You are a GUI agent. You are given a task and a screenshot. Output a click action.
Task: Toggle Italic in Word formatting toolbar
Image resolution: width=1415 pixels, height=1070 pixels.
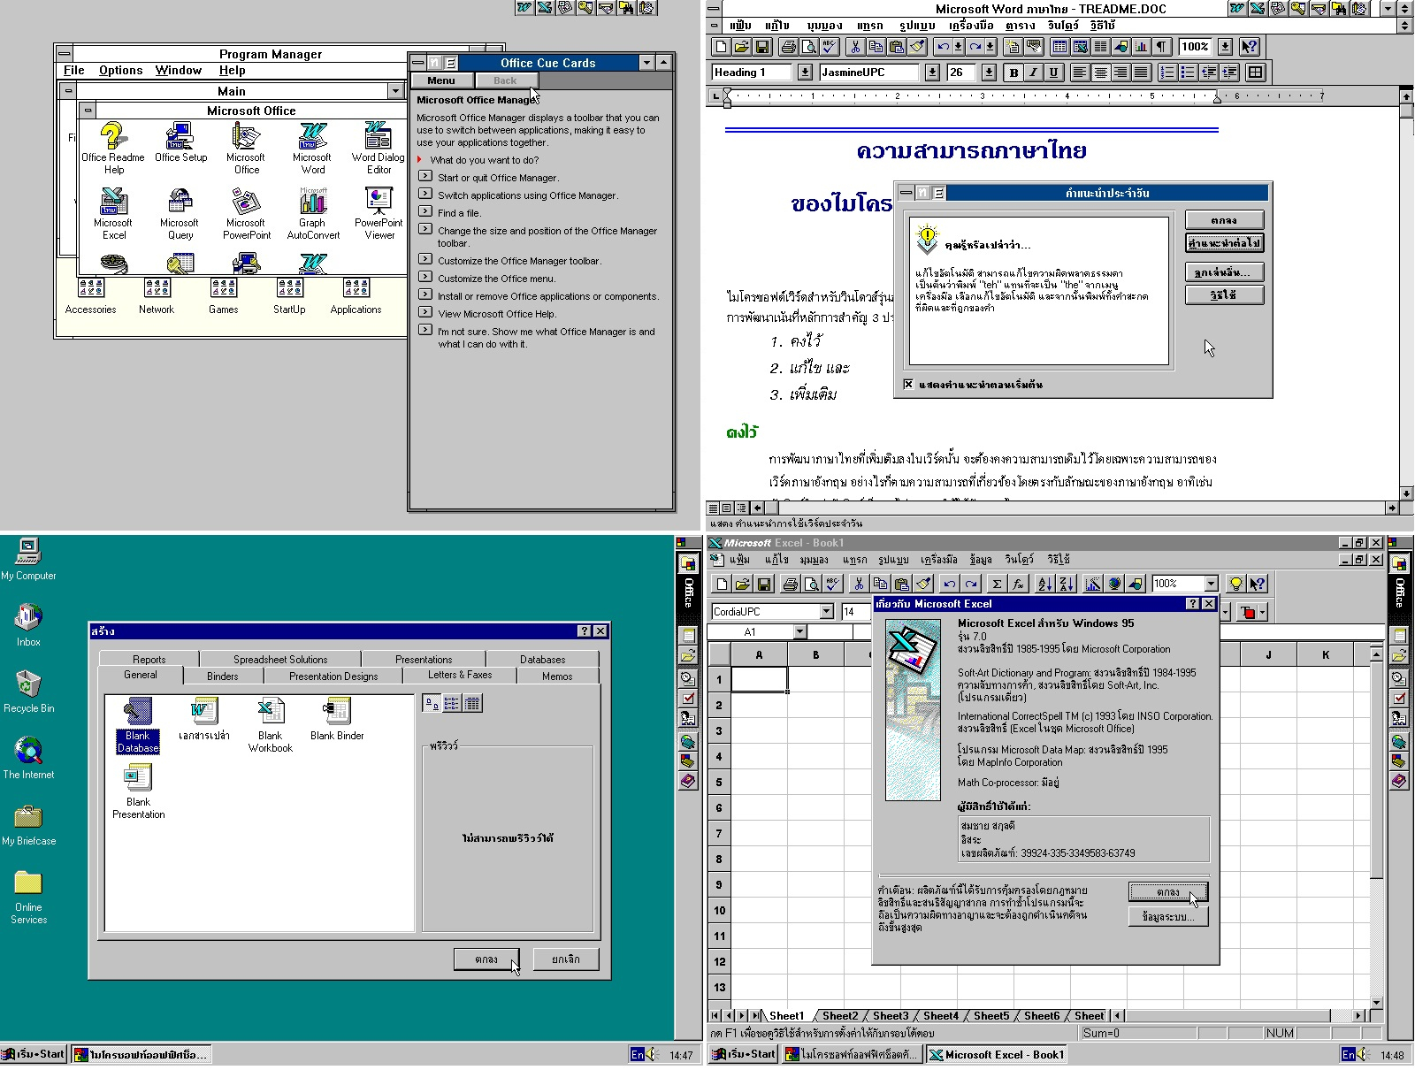point(1033,73)
